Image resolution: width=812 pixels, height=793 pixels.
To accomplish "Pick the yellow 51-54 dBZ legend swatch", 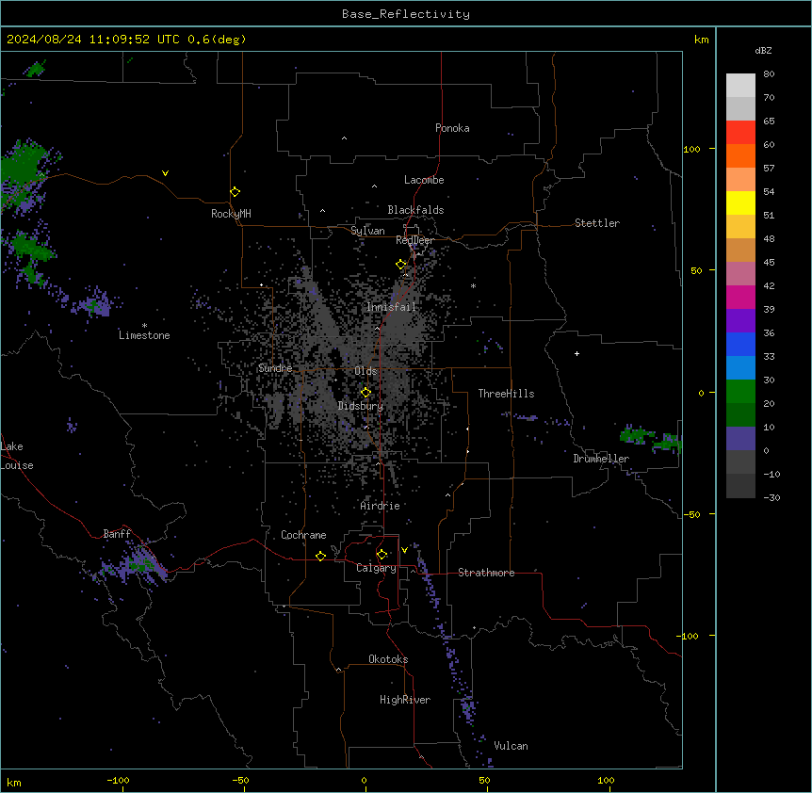I will (740, 202).
